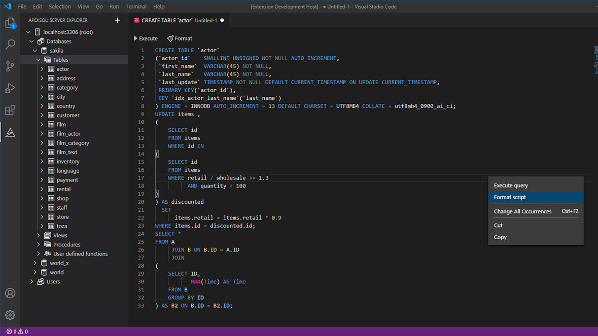Open the Explorer icon at top left
This screenshot has height=336, width=598.
point(10,23)
